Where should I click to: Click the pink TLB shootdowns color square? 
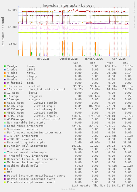pyautogui.click(x=5, y=149)
